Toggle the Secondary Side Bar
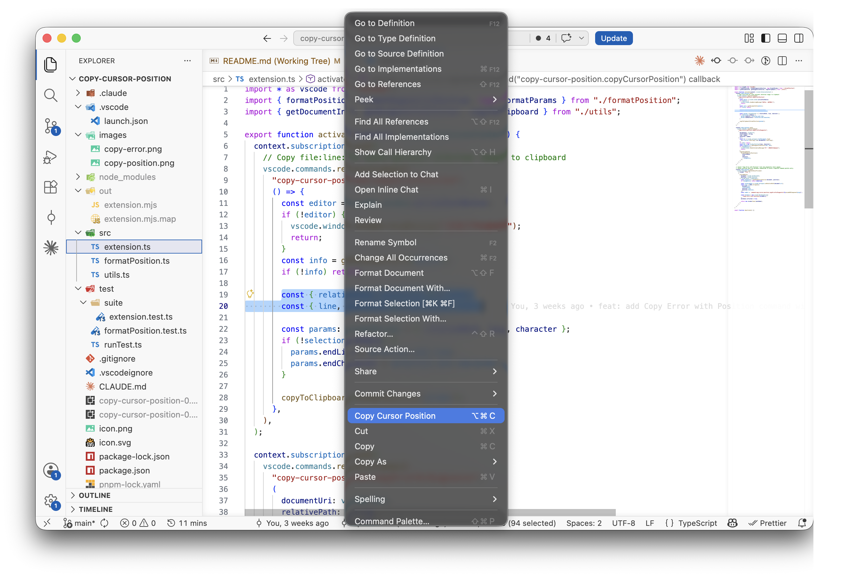The width and height of the screenshot is (849, 577). coord(798,38)
